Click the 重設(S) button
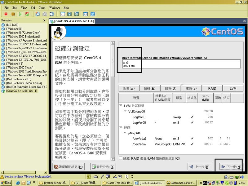Image resolution: width=248 pixels, height=186 pixels. click(x=191, y=88)
